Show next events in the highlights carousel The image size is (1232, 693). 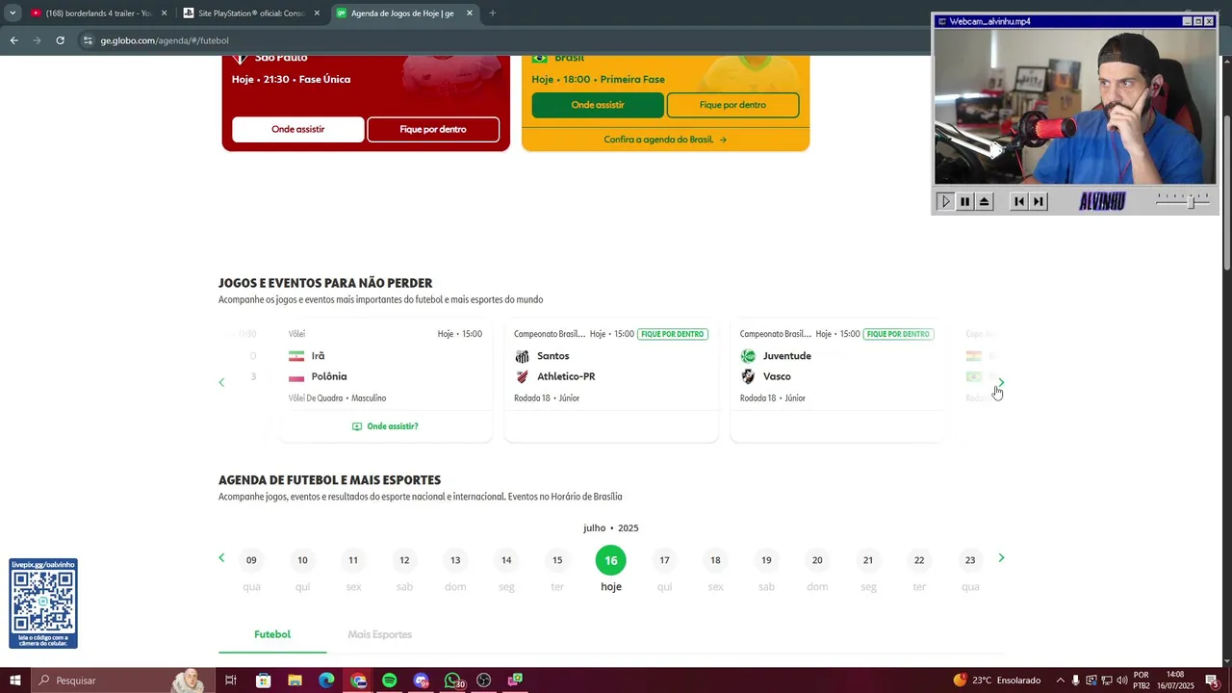click(x=1001, y=382)
